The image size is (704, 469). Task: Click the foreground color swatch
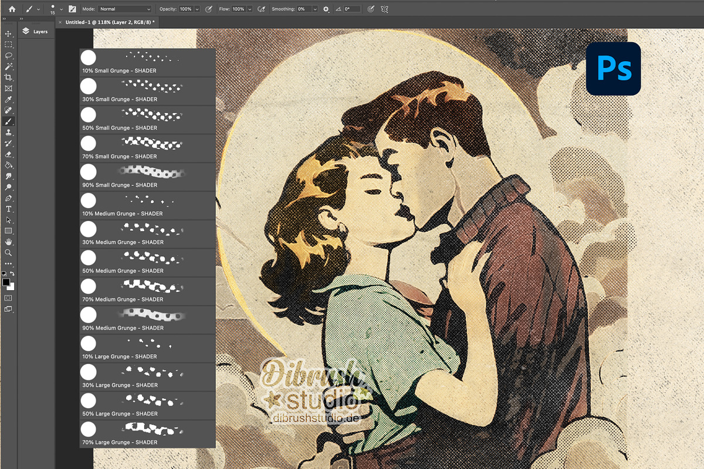tap(6, 282)
